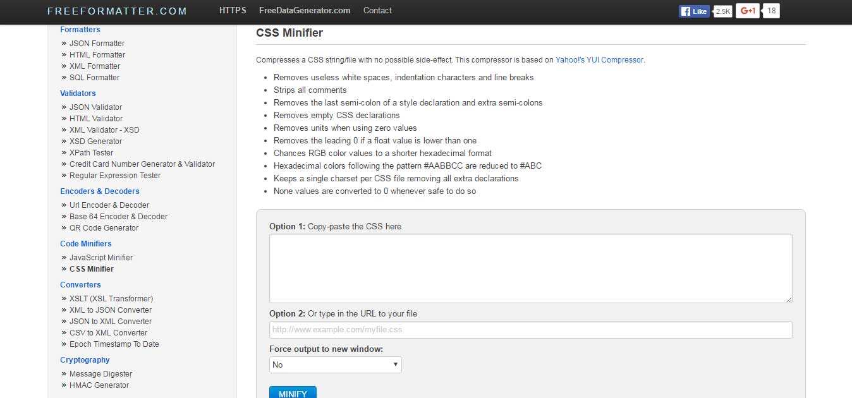Open Yahoo's YUI Compressor link
Viewport: 852px width, 398px height.
click(x=600, y=60)
